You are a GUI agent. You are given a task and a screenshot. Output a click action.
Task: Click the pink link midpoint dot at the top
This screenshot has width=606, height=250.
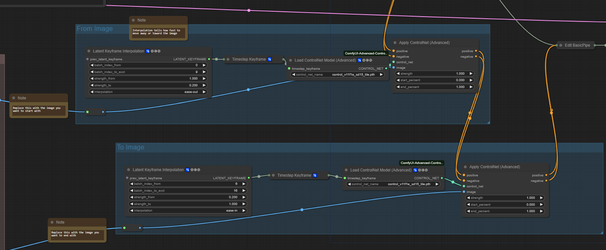249,10
